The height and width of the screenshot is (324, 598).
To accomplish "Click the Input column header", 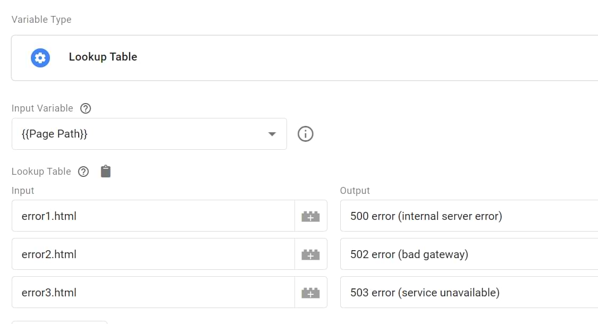I will (23, 190).
